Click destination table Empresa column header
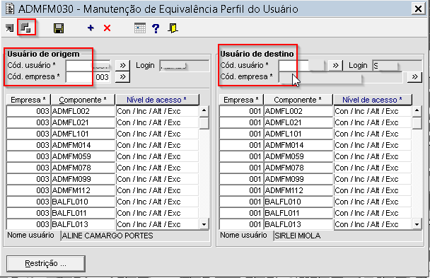The height and width of the screenshot is (278, 430). [241, 100]
